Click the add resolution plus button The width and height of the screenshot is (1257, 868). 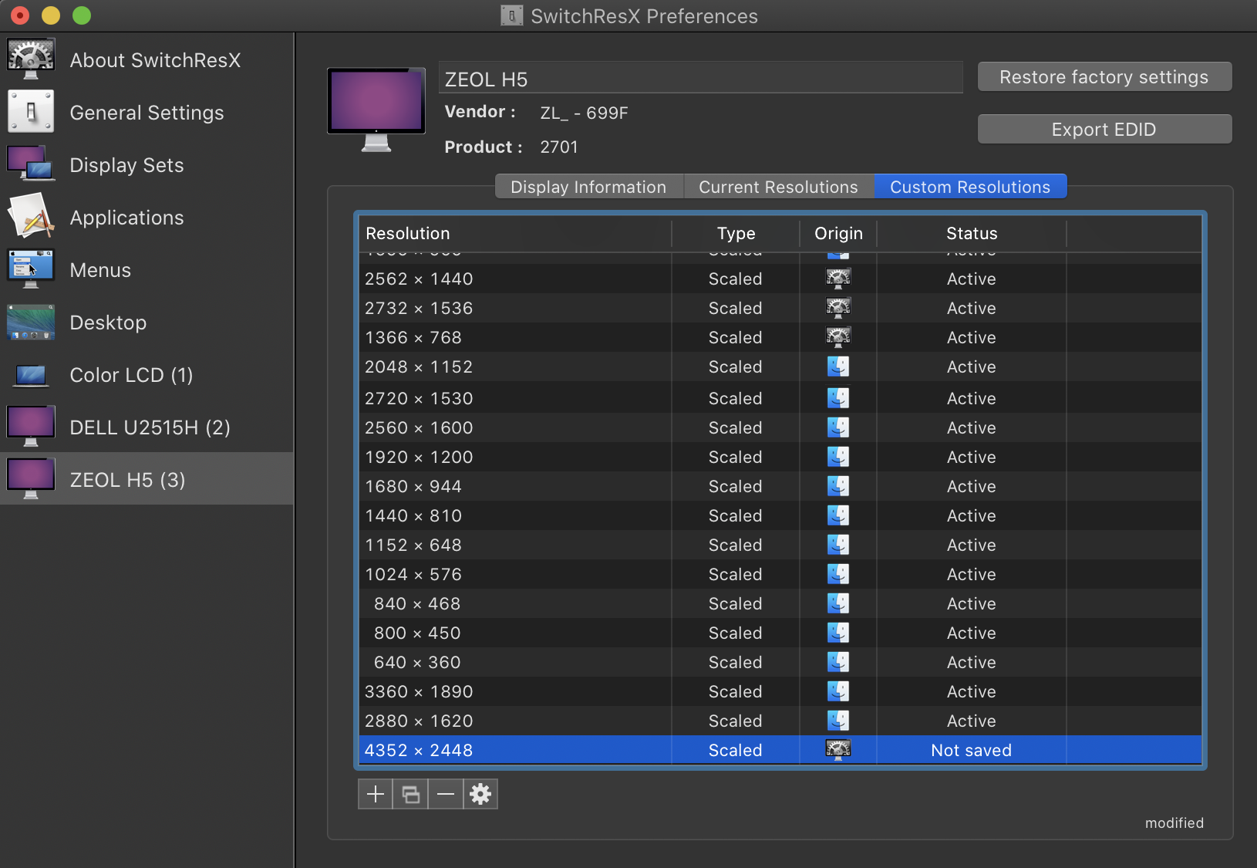[x=376, y=794]
